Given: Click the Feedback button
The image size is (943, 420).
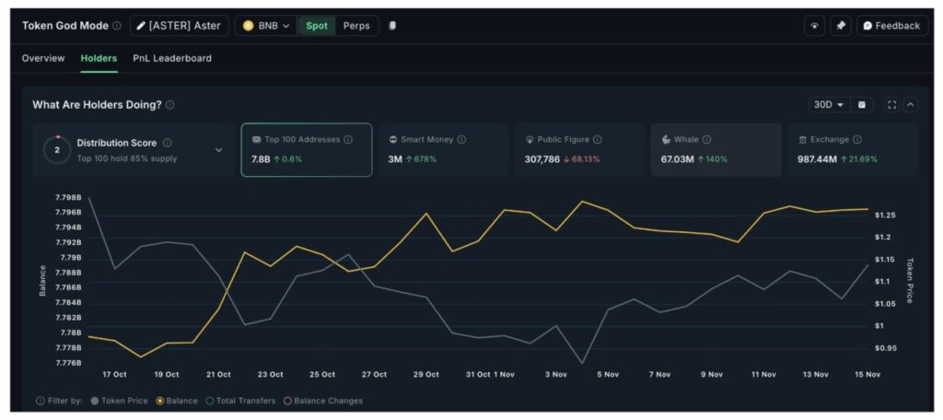Looking at the screenshot, I should point(891,26).
